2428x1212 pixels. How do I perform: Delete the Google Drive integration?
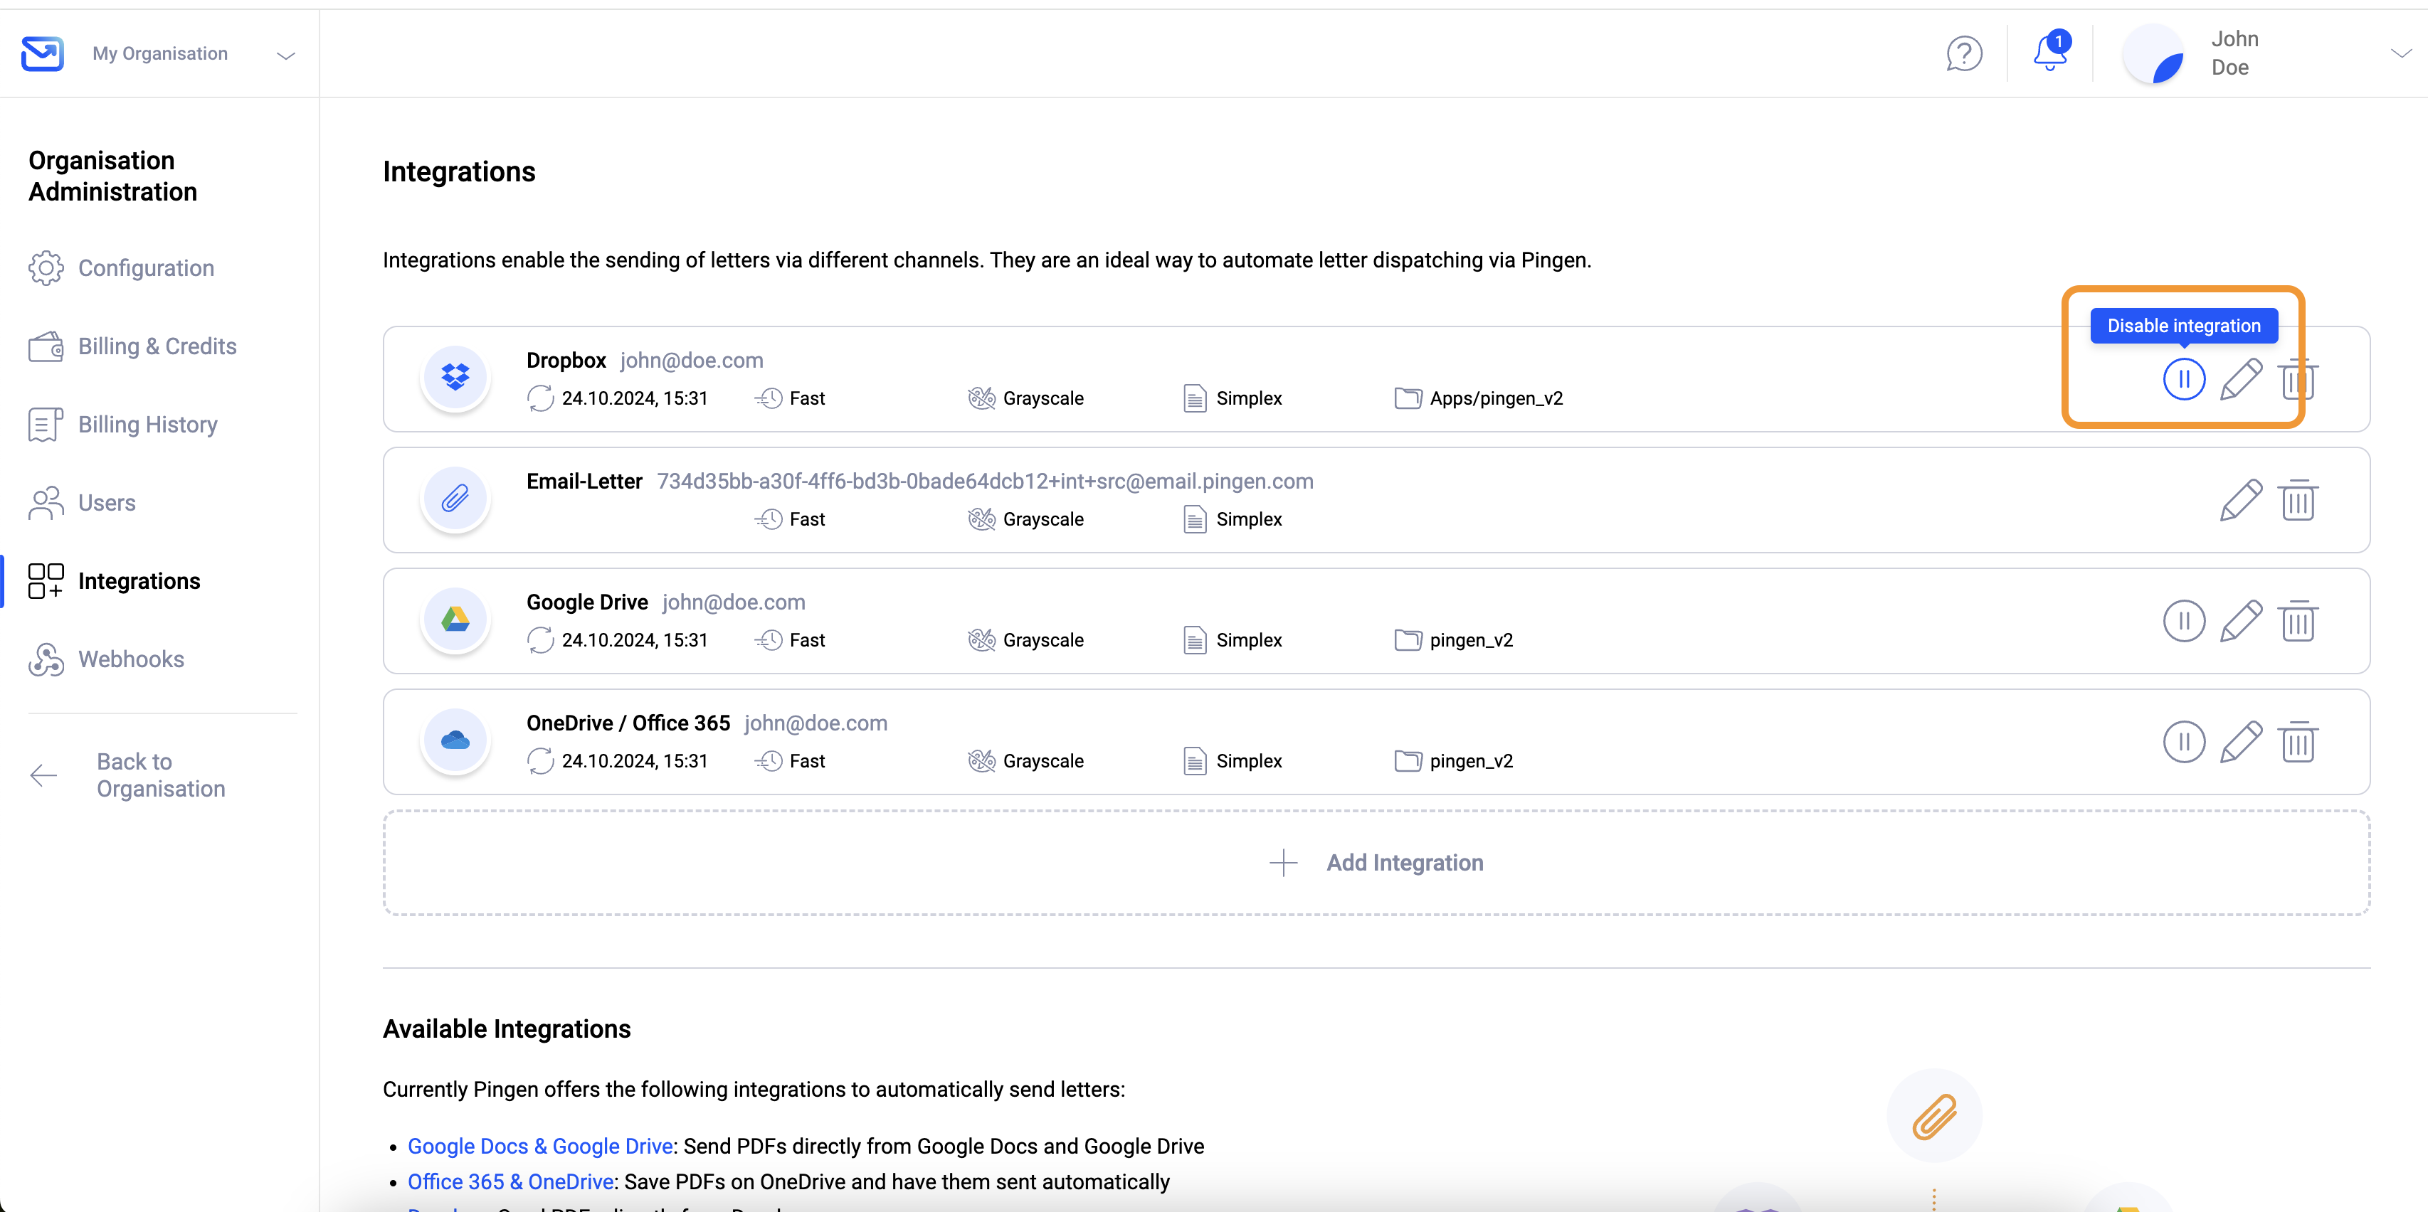(x=2298, y=621)
